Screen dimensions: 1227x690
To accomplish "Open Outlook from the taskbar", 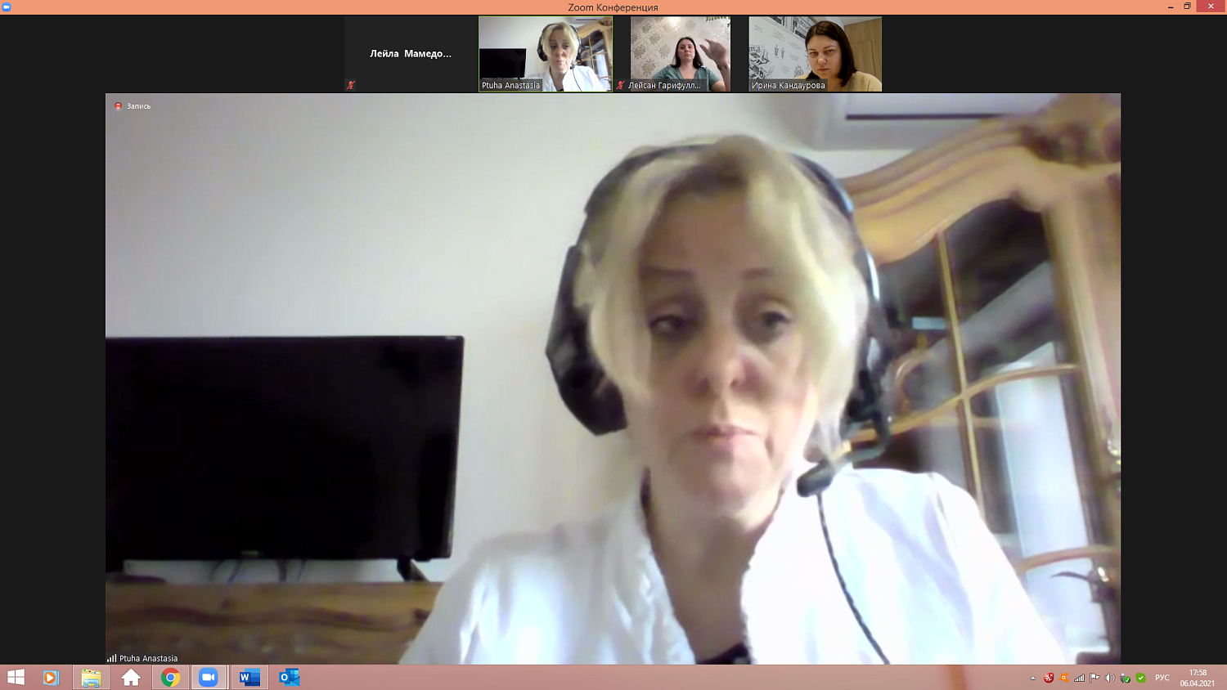I will pos(289,678).
